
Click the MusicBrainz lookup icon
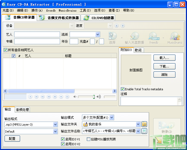click(x=175, y=38)
